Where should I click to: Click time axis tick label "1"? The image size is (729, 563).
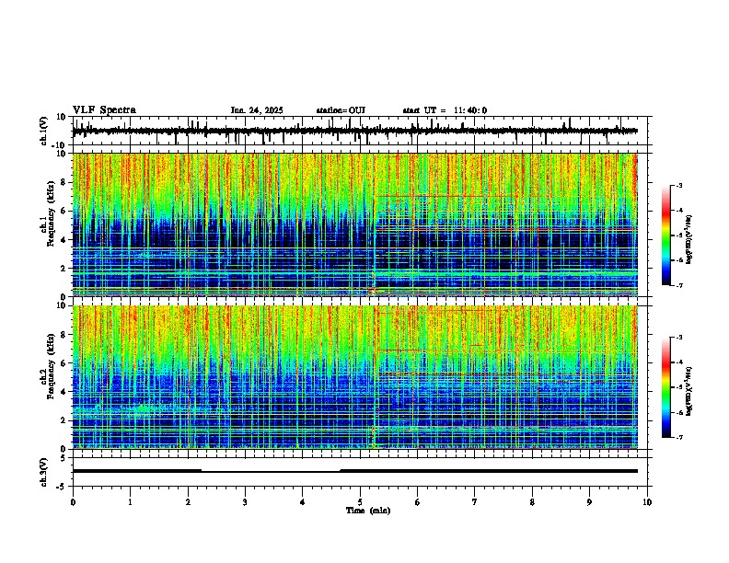point(130,502)
